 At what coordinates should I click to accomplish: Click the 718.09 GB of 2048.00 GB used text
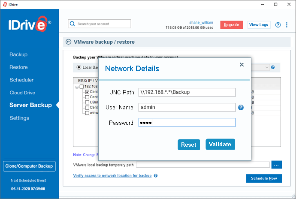(190, 27)
